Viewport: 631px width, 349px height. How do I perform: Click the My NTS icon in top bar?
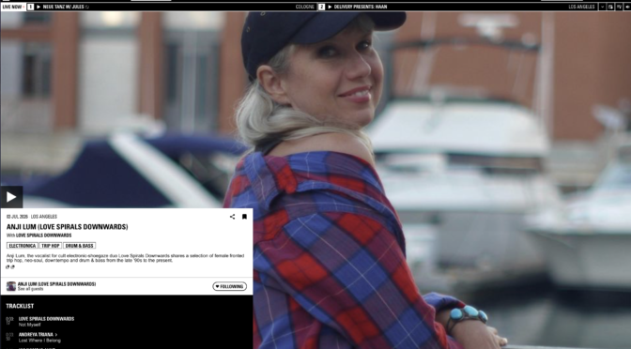coord(619,7)
